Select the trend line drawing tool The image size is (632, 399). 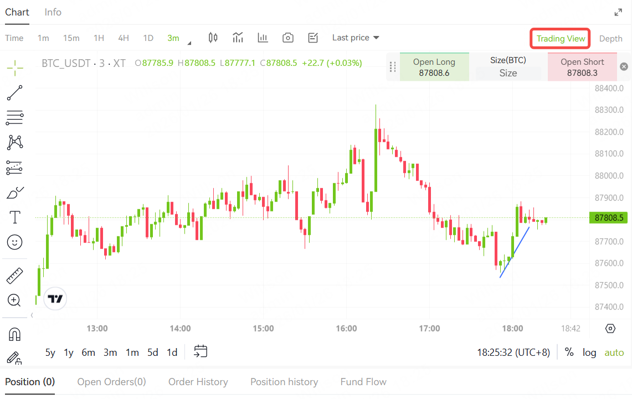[x=15, y=93]
